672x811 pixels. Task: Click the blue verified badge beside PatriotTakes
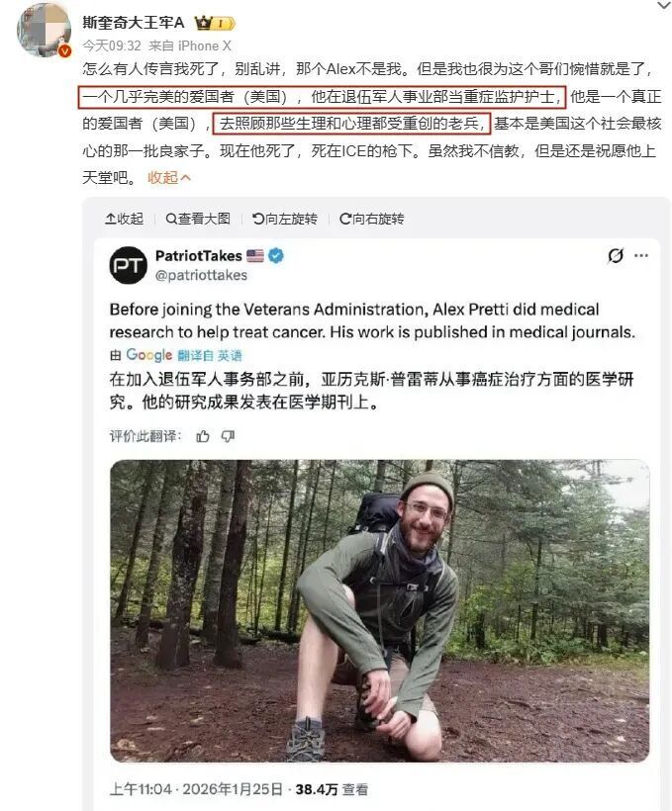(276, 255)
